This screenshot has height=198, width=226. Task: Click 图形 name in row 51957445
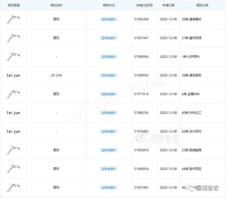point(56,187)
